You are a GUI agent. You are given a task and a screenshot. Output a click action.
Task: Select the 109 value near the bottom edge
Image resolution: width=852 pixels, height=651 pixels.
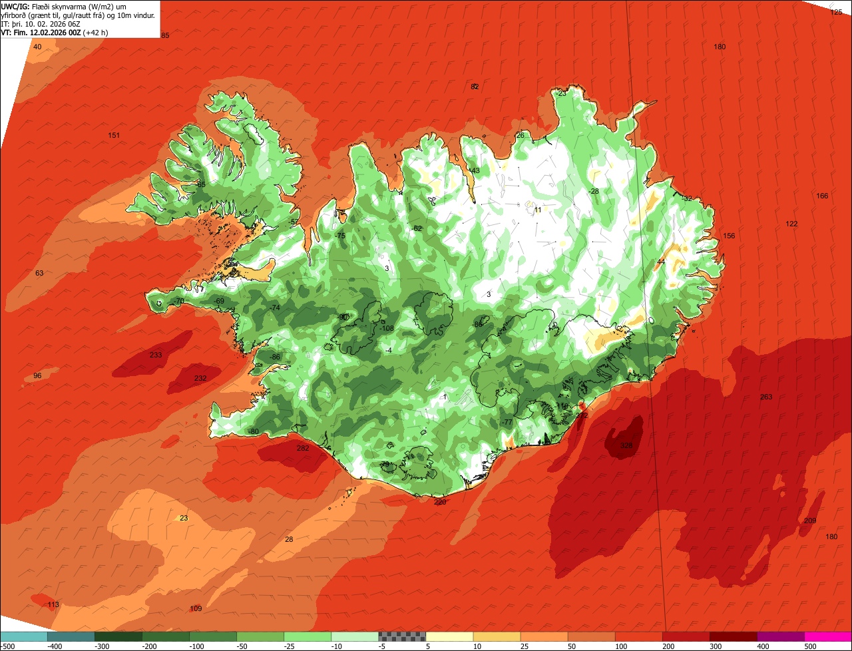coord(196,608)
